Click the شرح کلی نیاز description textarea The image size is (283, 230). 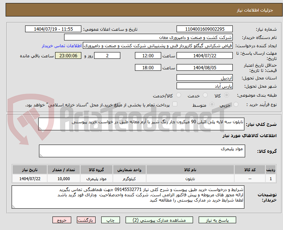point(141,124)
